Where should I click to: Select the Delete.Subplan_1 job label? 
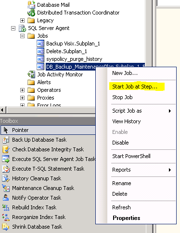click(66, 51)
